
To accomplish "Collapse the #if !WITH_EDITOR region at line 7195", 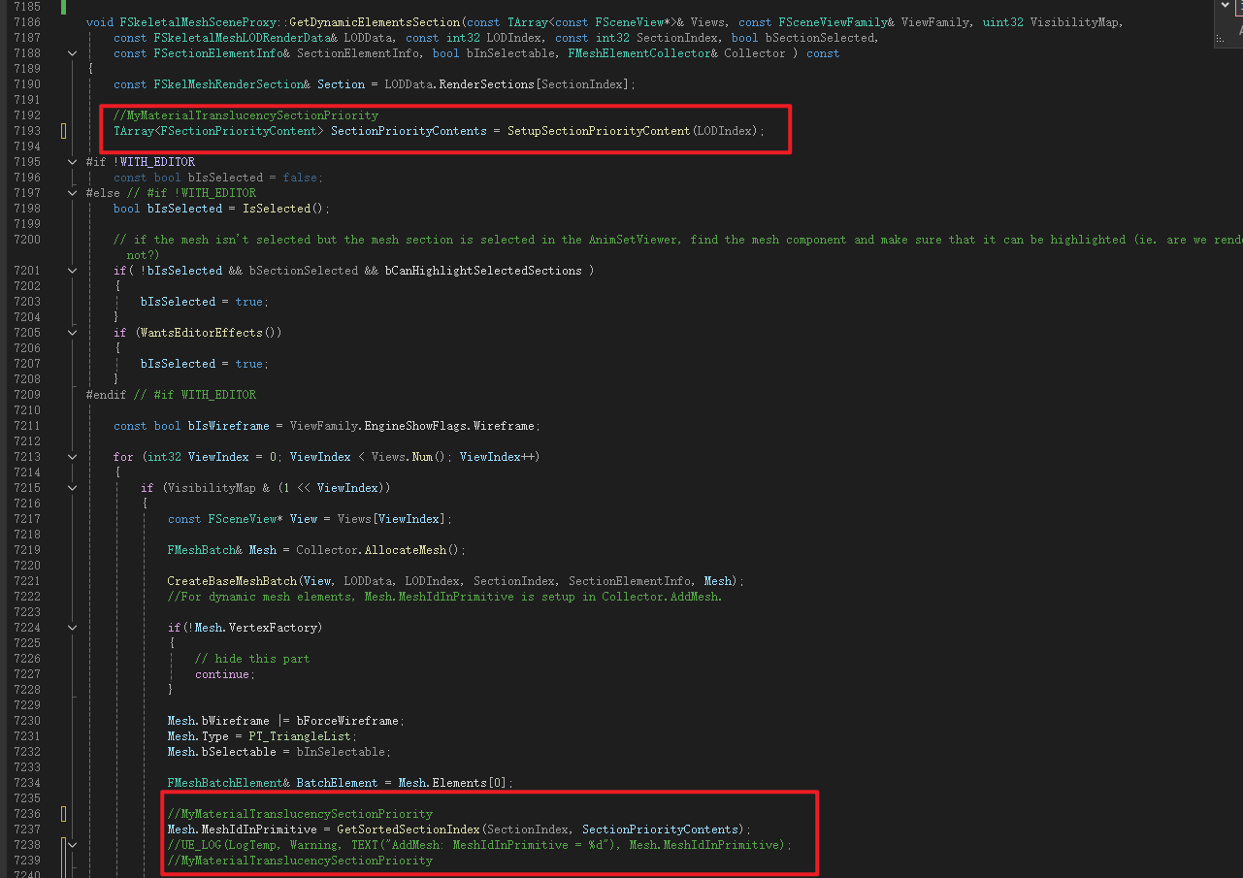I will [73, 162].
